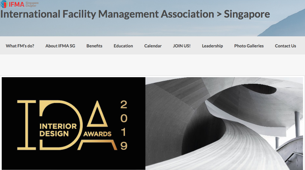This screenshot has height=170, width=305.
Task: Select the Benefits menu item
Action: 94,46
